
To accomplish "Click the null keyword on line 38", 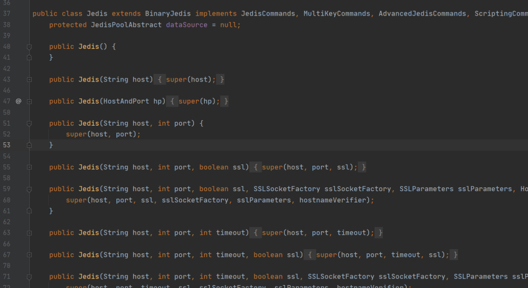I will point(228,25).
